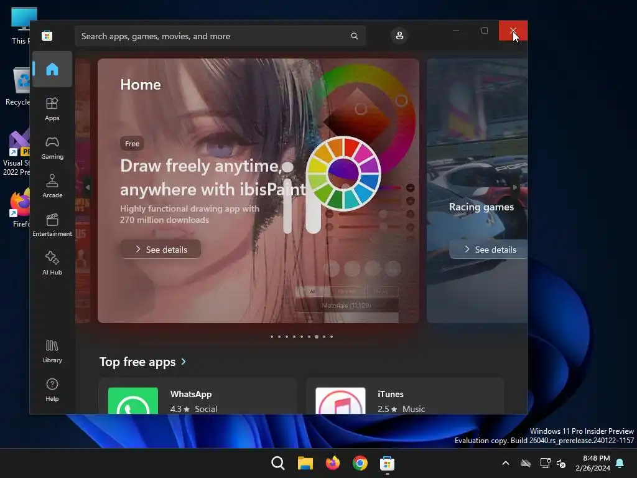Open notifications bell in taskbar
Viewport: 637px width, 478px height.
[620, 463]
